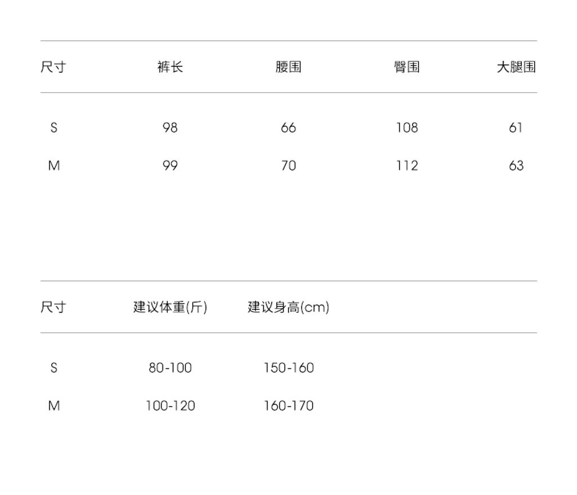Click the 80-100 weight range cell
This screenshot has height=495, width=577.
pos(170,368)
